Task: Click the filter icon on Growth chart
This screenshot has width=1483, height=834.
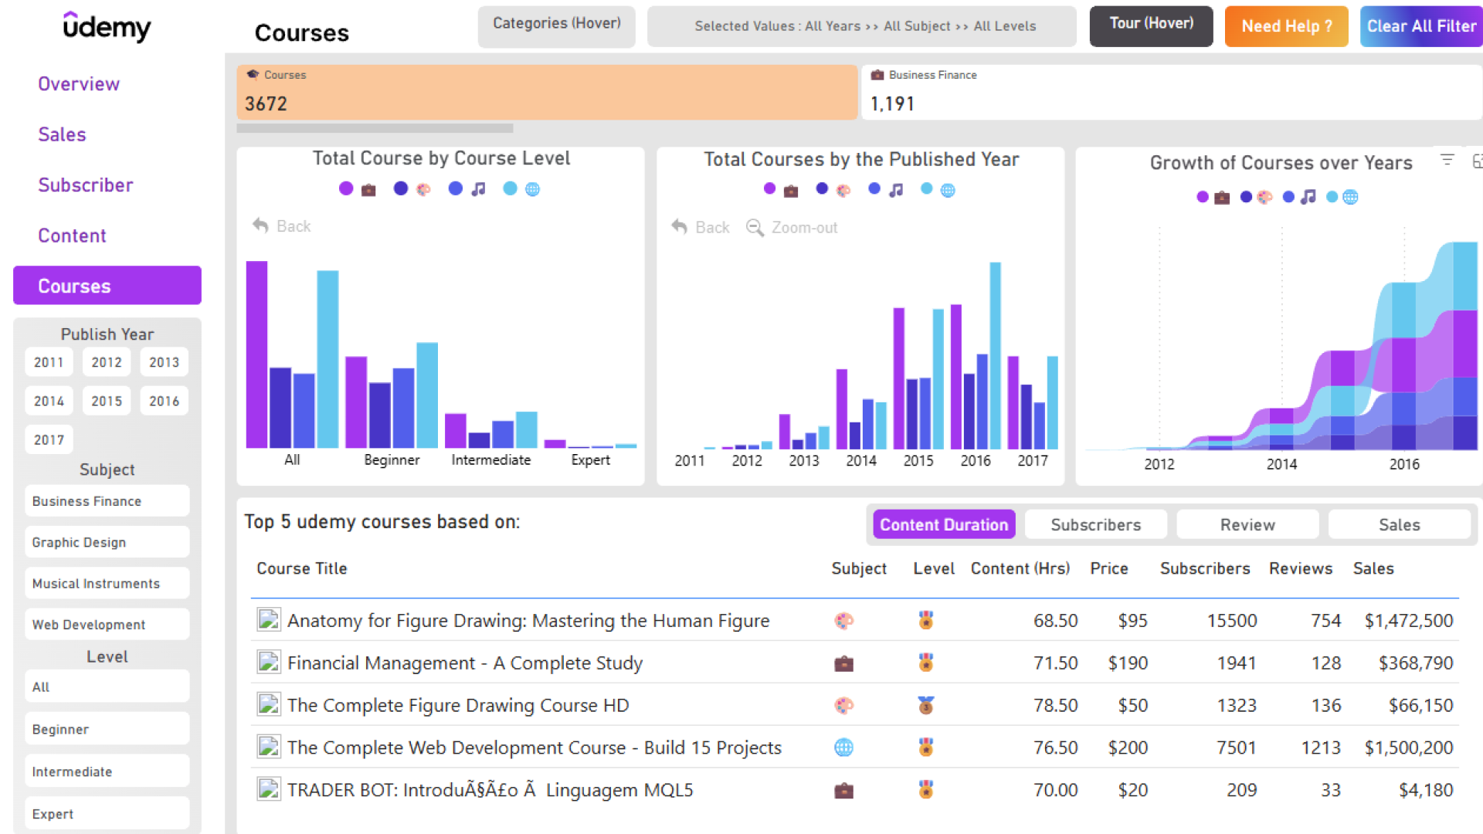Action: coord(1447,160)
